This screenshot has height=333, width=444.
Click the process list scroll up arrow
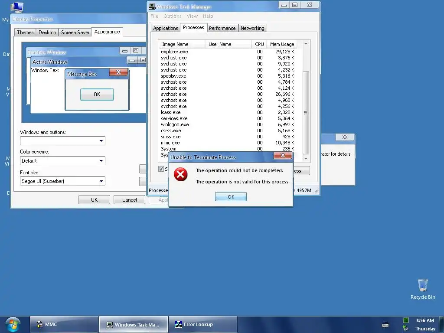306,43
